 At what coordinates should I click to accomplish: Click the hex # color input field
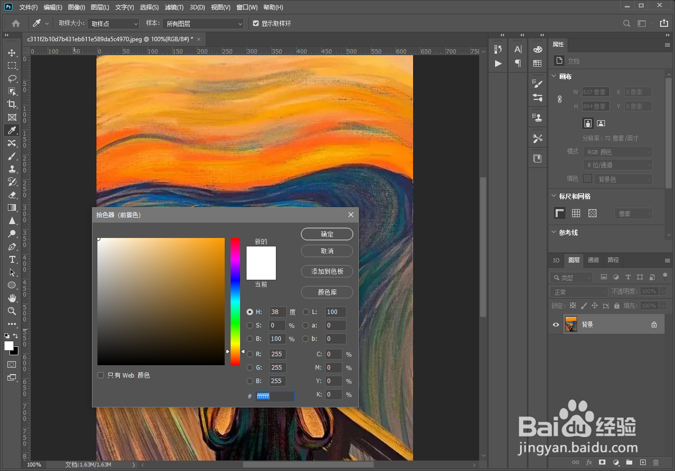(x=275, y=396)
